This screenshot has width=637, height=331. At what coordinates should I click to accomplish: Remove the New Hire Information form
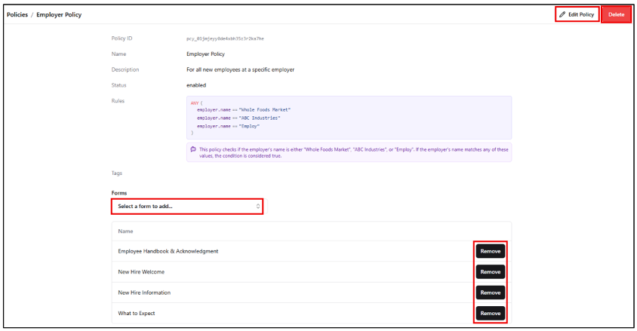tap(490, 293)
